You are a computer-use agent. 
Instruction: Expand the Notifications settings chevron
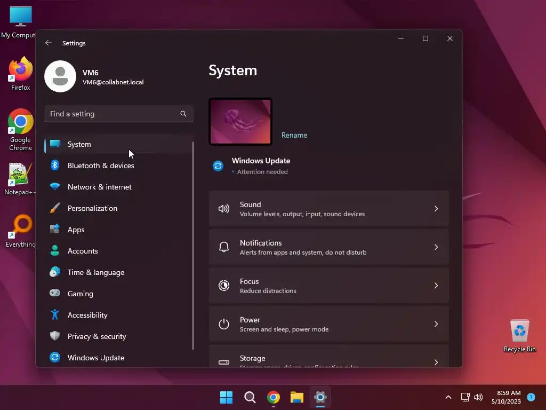tap(436, 247)
